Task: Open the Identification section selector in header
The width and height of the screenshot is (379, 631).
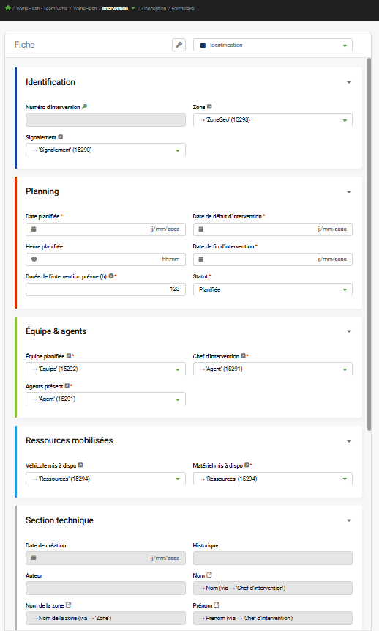Action: coord(272,45)
